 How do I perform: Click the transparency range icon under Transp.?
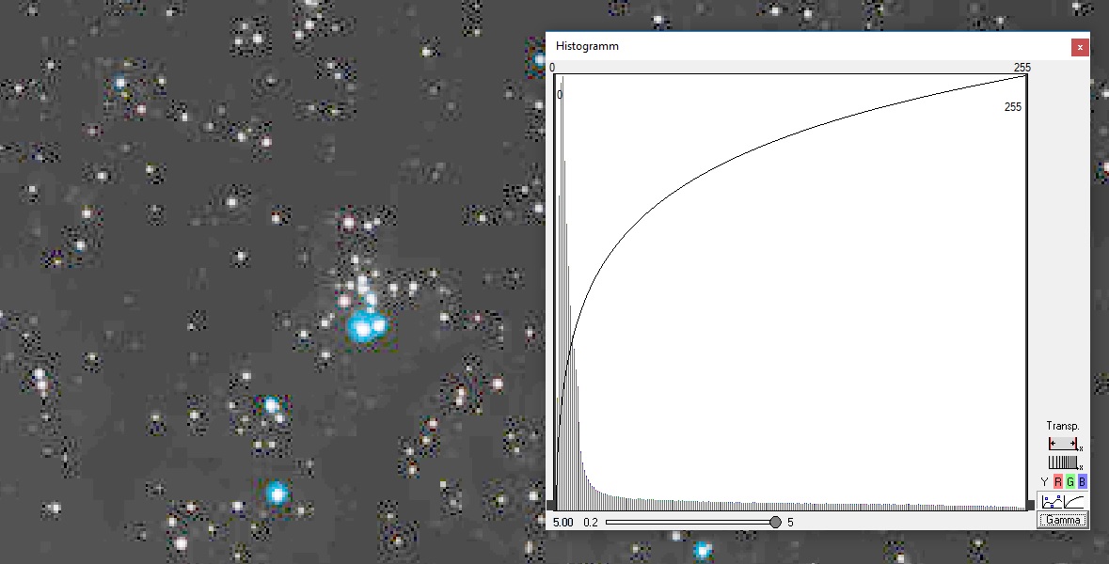tap(1063, 444)
